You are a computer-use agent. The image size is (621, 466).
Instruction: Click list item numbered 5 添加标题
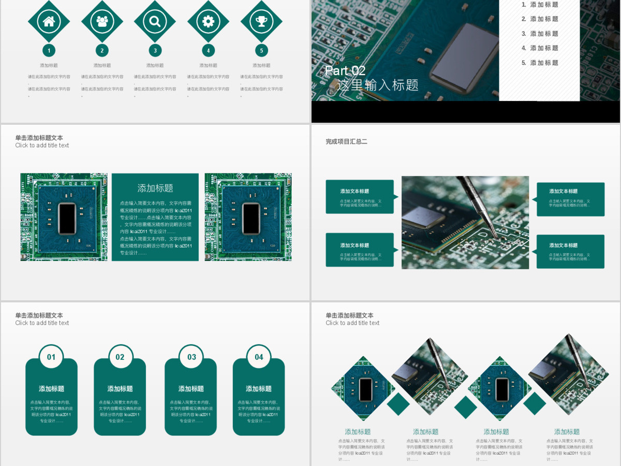coord(540,63)
